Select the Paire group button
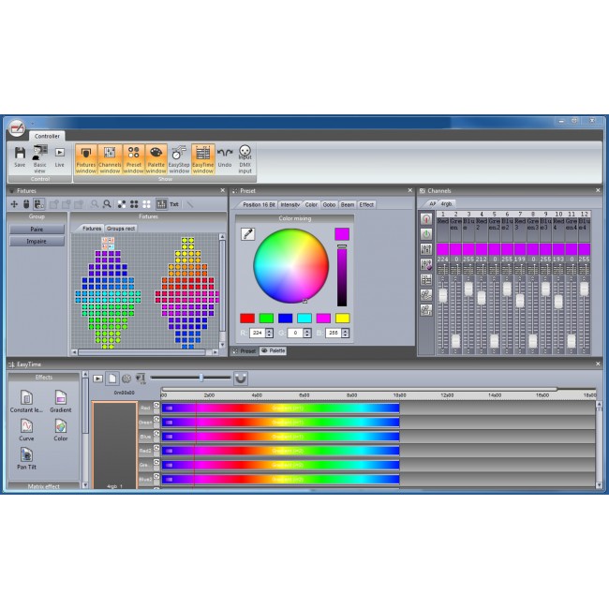Screen dimensions: 609x609 coord(37,229)
